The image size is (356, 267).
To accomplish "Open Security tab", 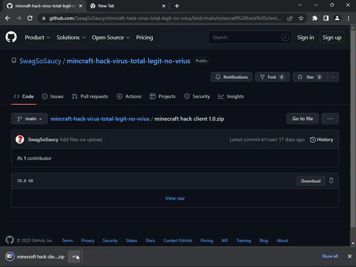I will (x=197, y=97).
